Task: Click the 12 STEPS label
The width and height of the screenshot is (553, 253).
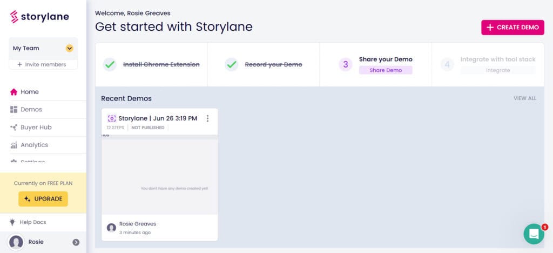Action: point(116,128)
